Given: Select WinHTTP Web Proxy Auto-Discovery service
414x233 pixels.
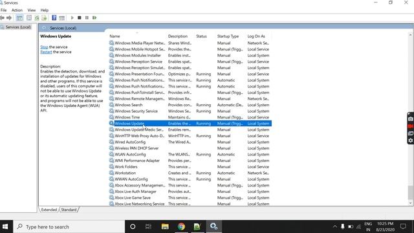Looking at the screenshot, I should tap(190, 136).
